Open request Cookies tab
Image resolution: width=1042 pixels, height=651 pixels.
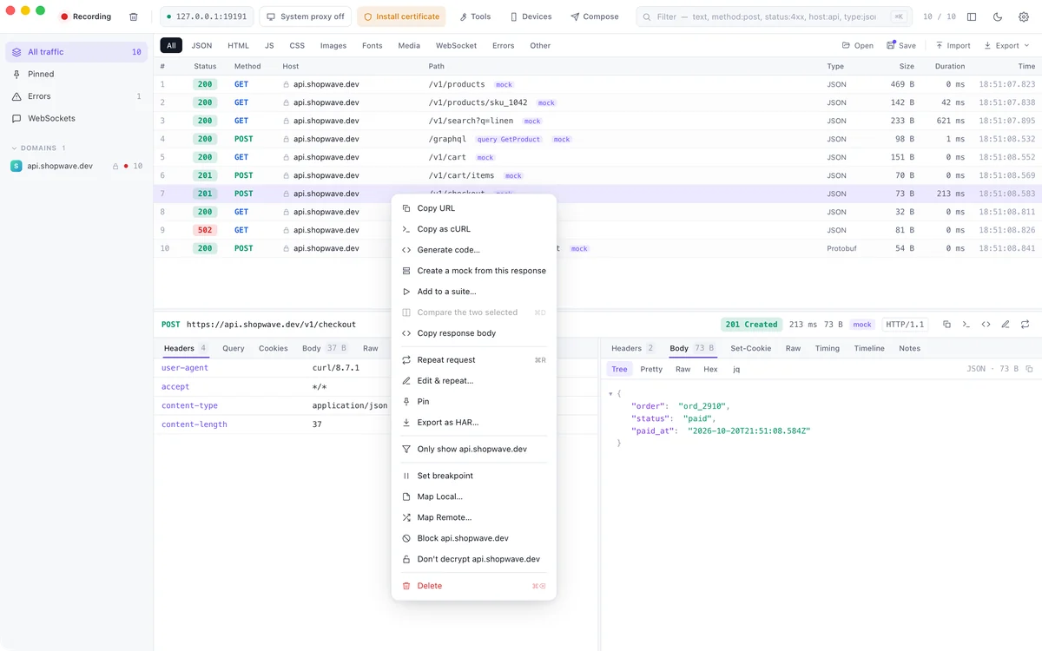(273, 348)
